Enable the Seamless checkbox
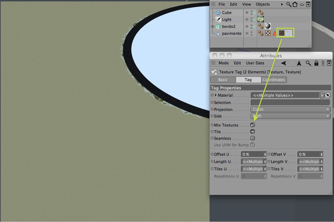Screen dimensions: 334x222 pos(253,138)
